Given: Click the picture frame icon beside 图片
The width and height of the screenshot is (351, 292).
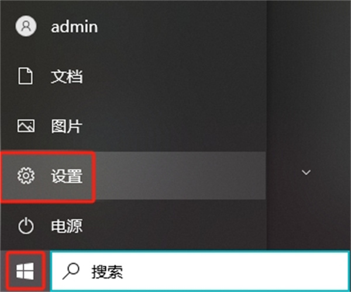Looking at the screenshot, I should point(26,126).
